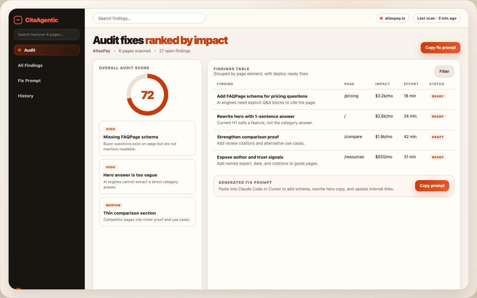The image size is (477, 298).
Task: Click the Copy prompt button
Action: click(432, 186)
